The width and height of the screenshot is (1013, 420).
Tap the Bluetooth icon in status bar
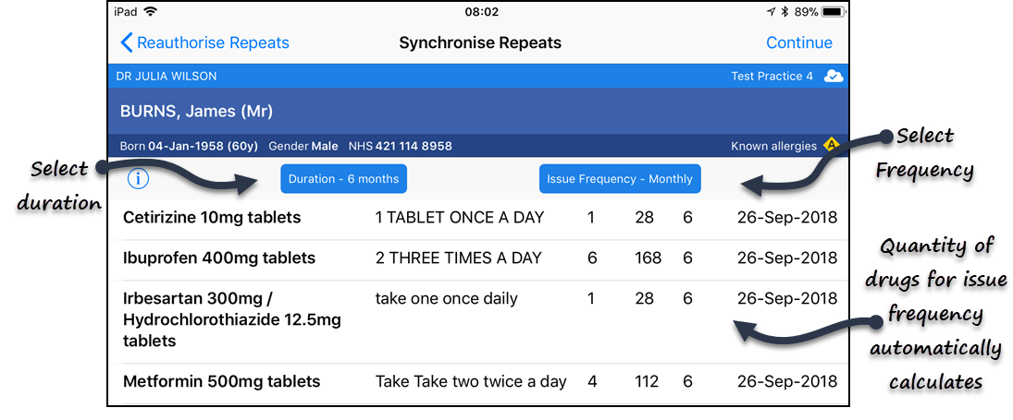pos(784,12)
